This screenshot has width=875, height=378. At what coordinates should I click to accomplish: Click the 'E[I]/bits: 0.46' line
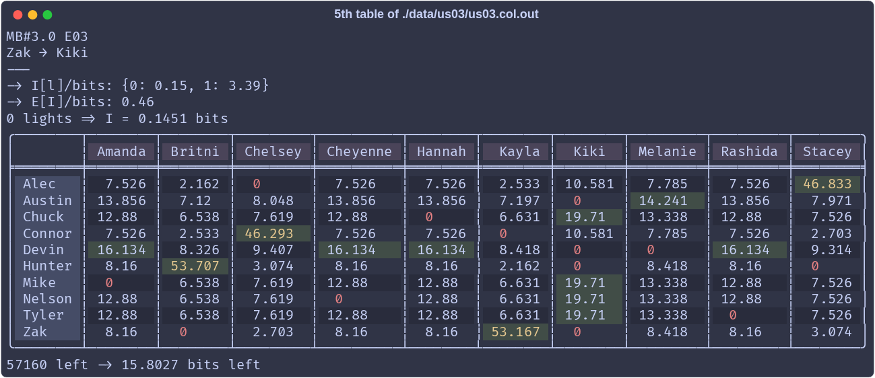coord(80,102)
